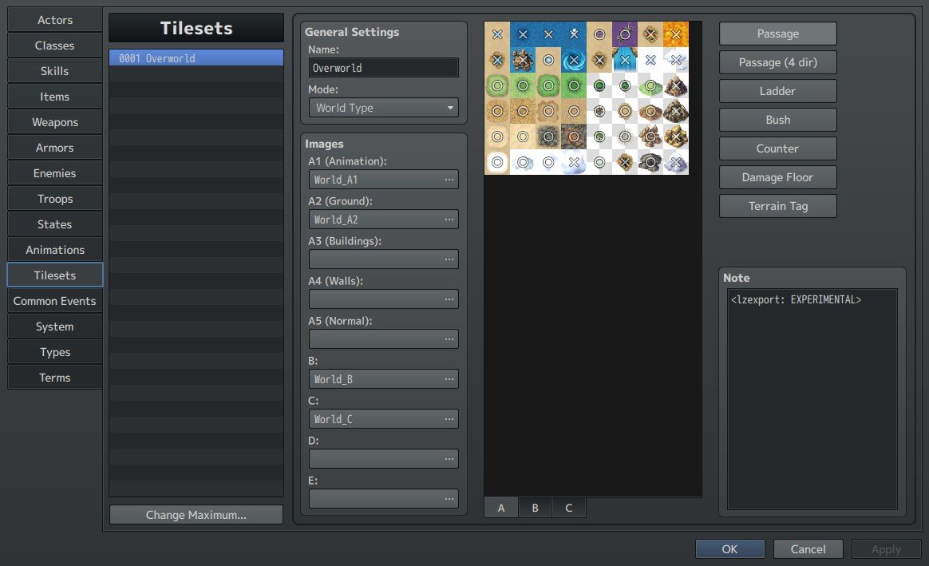
Task: Select the Tilesets tab in sidebar
Action: point(54,275)
